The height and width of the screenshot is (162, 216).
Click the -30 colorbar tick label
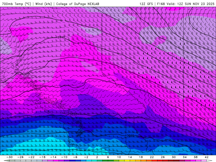point(9,157)
